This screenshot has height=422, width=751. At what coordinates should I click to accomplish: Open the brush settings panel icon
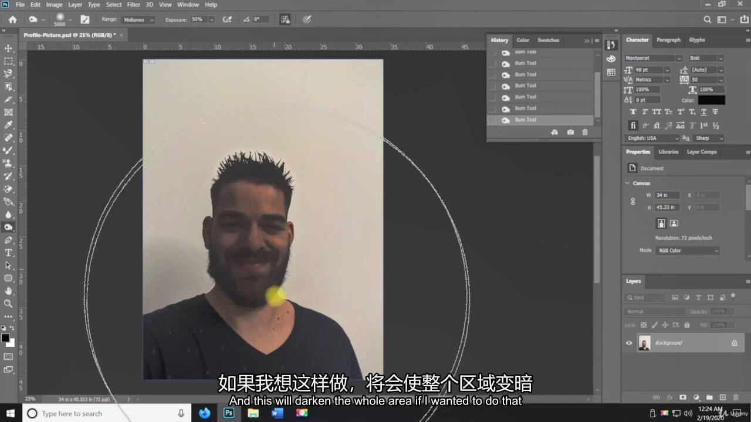[x=85, y=19]
